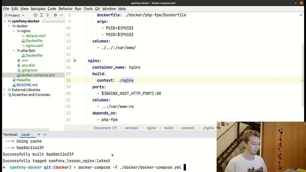Close the Local terminal tab
The width and height of the screenshot is (306, 172).
pyautogui.click(x=33, y=135)
